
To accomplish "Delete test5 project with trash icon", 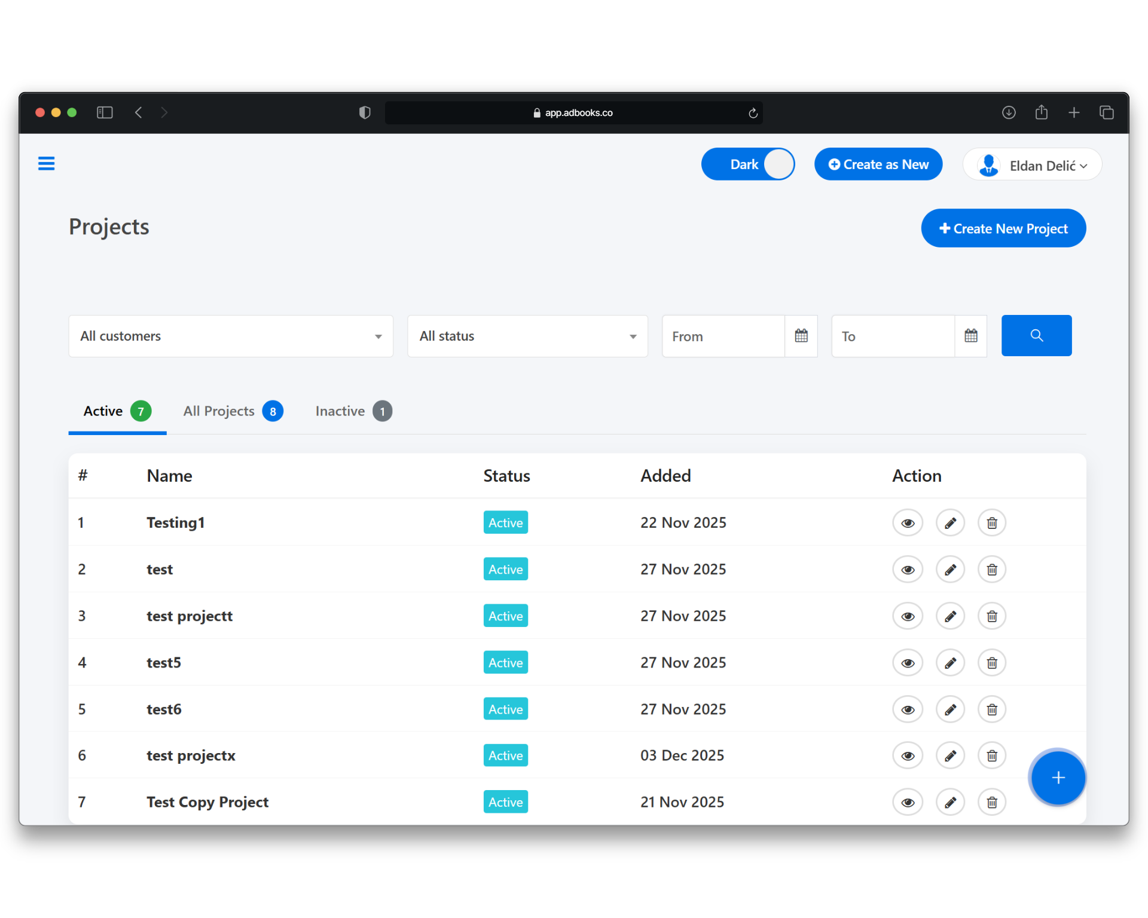I will pyautogui.click(x=991, y=663).
